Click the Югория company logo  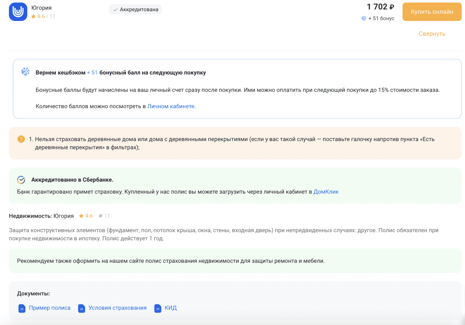click(x=18, y=12)
